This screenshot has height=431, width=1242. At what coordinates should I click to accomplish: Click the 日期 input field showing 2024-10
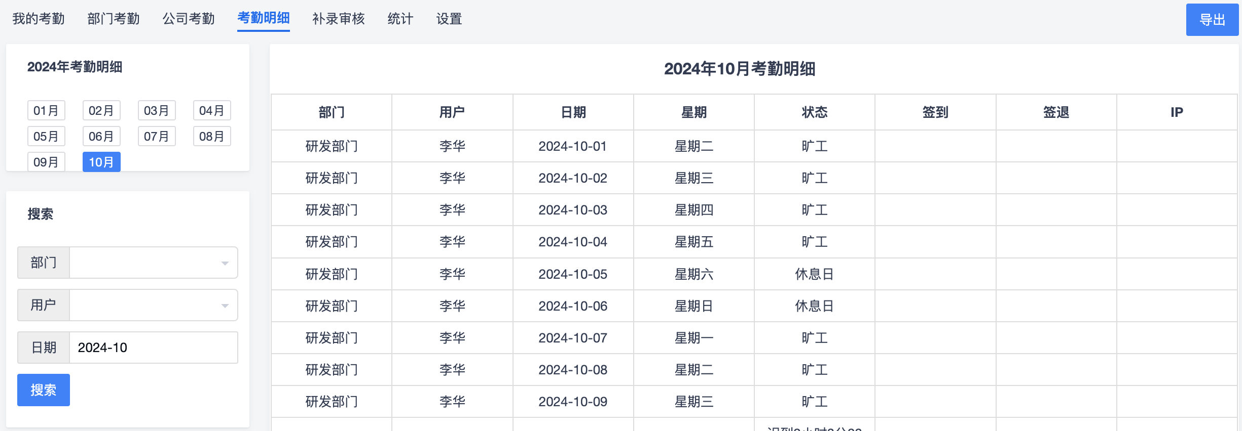point(153,348)
